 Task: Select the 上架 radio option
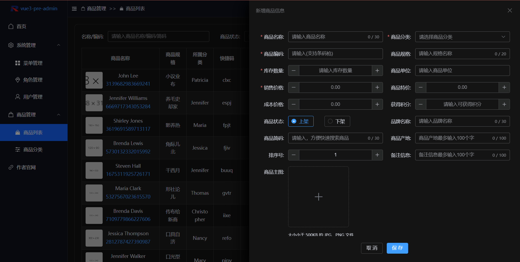[x=301, y=121]
